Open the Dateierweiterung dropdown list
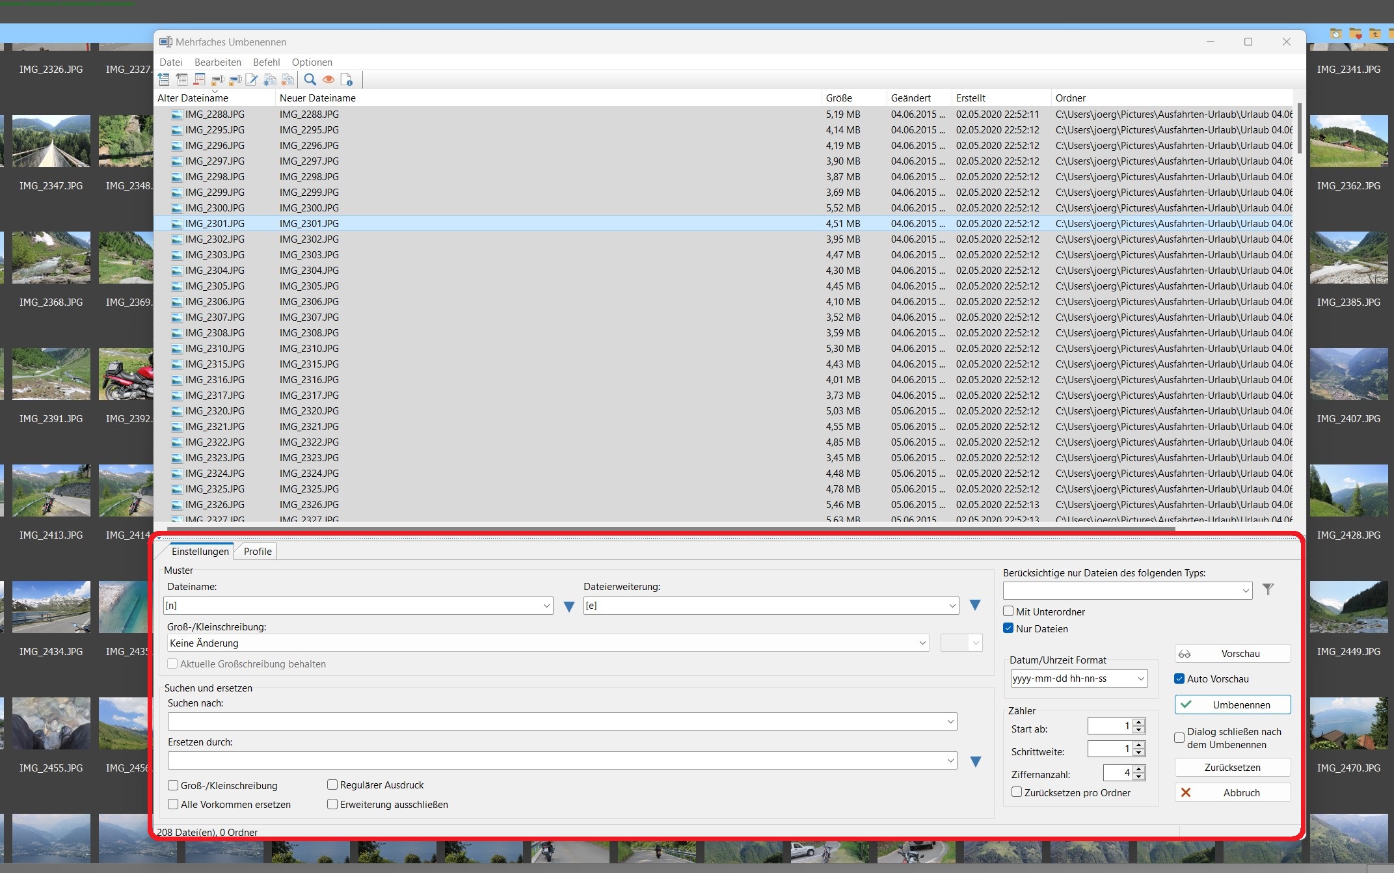Image resolution: width=1394 pixels, height=873 pixels. coord(952,606)
